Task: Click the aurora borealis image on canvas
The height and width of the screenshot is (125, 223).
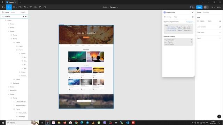Action: [77, 57]
